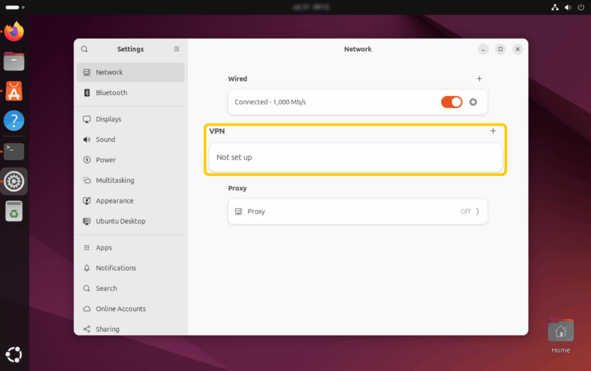Open the Appearance settings
Screen dimensions: 591x371
114,201
